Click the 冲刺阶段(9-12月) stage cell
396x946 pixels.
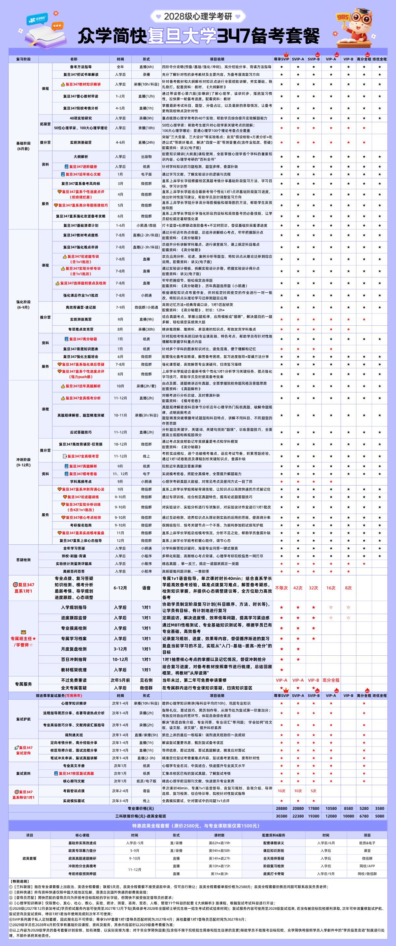23,462
